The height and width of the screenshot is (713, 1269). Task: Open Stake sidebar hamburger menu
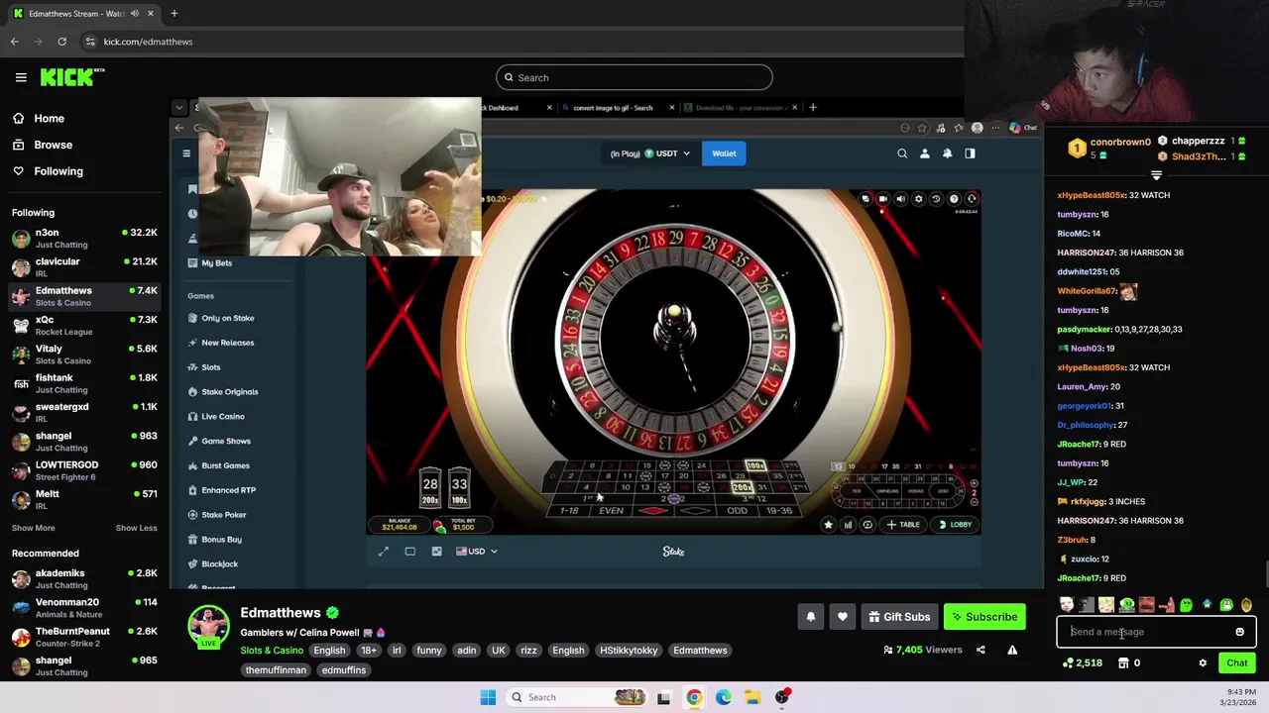(x=186, y=153)
